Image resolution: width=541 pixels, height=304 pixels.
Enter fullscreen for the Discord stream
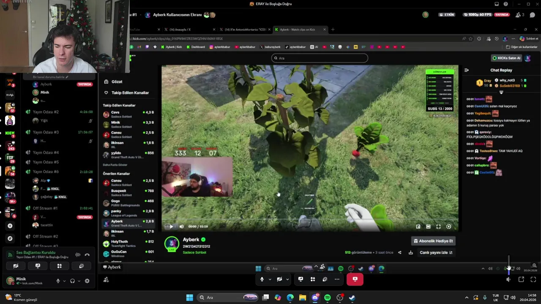[x=533, y=280]
